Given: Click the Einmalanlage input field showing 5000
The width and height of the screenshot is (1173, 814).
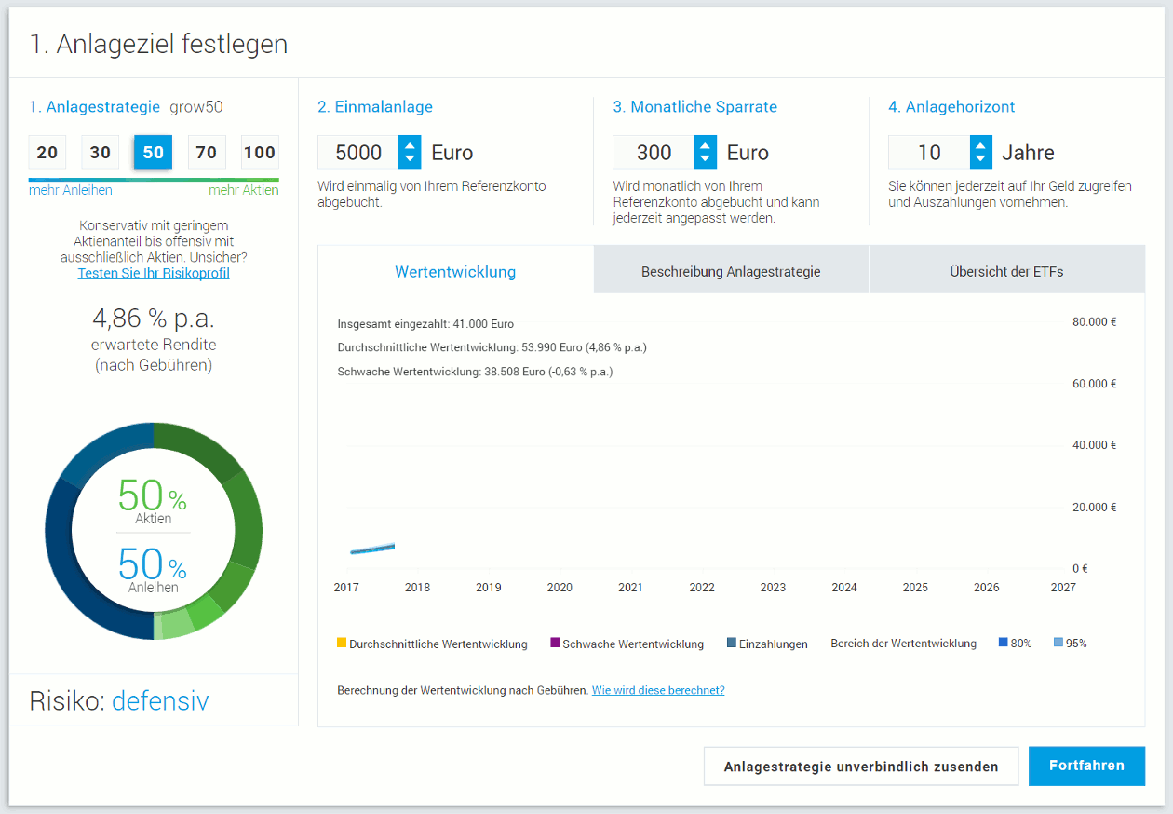Looking at the screenshot, I should point(358,153).
